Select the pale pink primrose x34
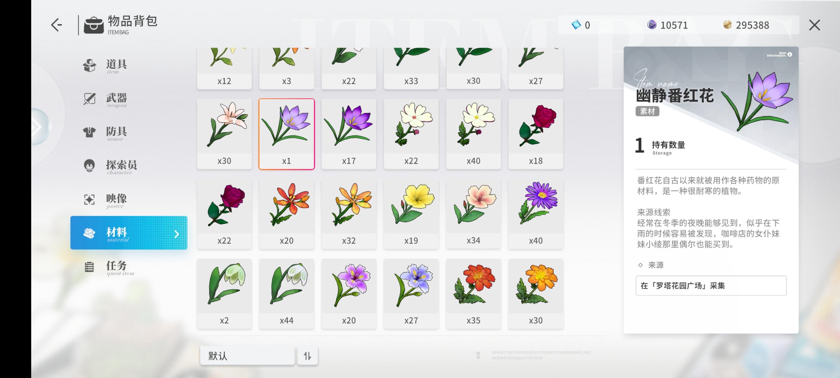Image resolution: width=840 pixels, height=378 pixels. point(473,214)
